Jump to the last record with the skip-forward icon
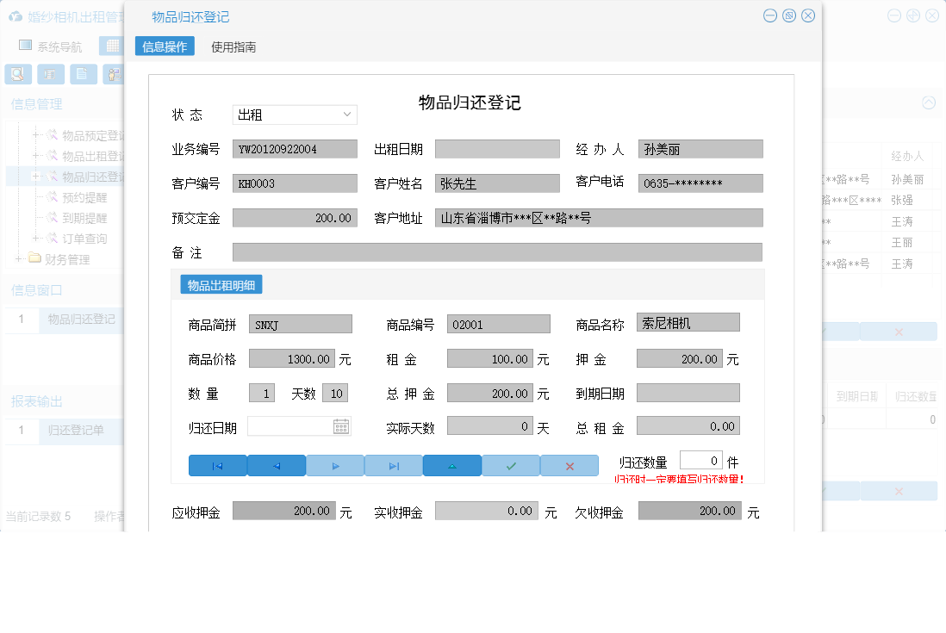 pos(393,465)
